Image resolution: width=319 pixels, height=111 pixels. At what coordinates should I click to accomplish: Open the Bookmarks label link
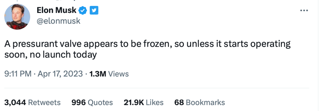[x=206, y=102]
